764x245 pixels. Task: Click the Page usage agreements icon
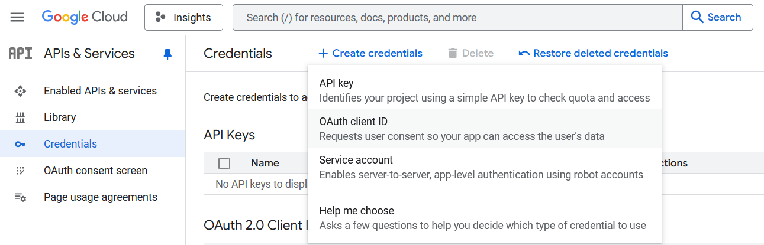pos(21,197)
